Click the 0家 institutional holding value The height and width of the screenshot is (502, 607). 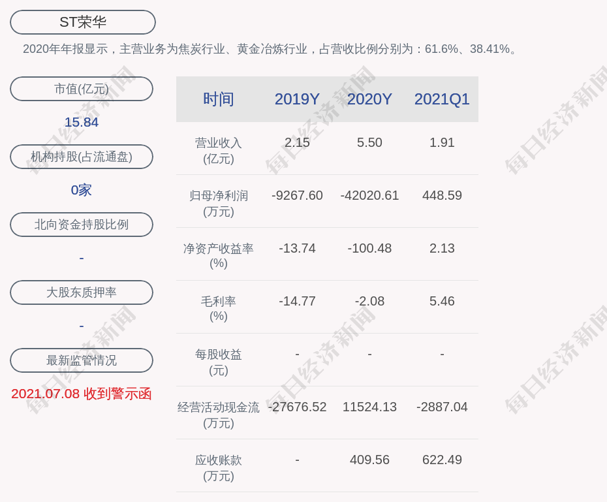click(82, 190)
